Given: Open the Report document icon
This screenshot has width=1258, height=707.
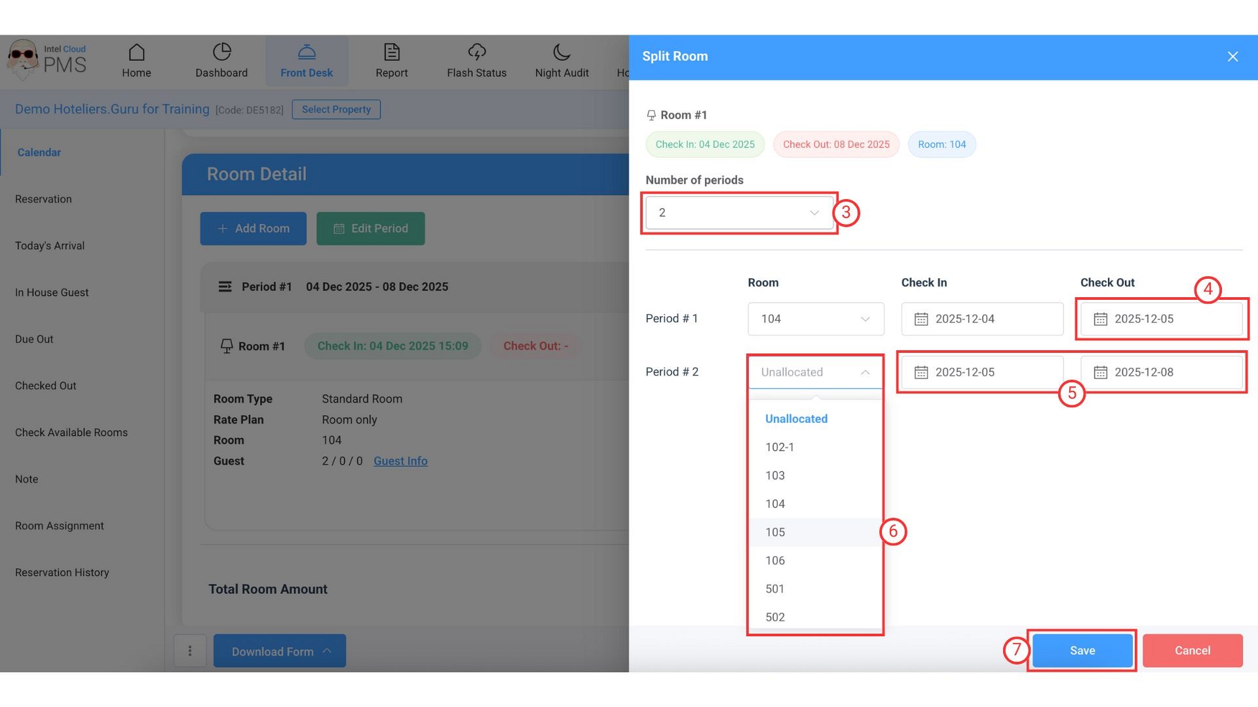Looking at the screenshot, I should [x=391, y=52].
